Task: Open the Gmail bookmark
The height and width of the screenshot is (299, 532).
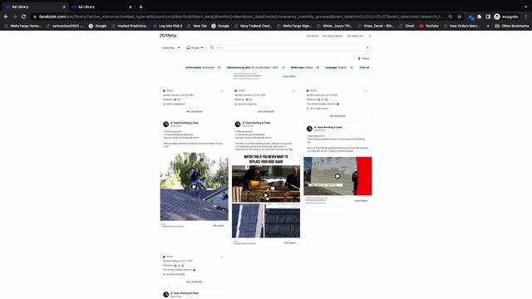Action: (406, 26)
